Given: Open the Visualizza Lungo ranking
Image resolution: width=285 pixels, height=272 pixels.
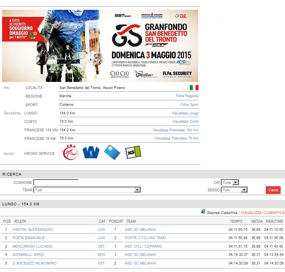Looking at the screenshot, I should point(185,113).
